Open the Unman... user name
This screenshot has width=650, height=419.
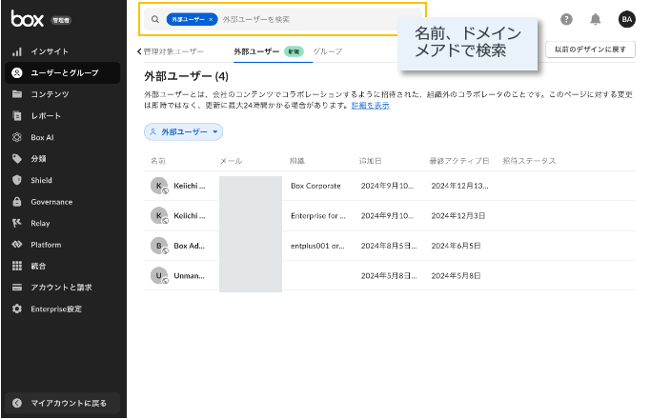coord(189,276)
